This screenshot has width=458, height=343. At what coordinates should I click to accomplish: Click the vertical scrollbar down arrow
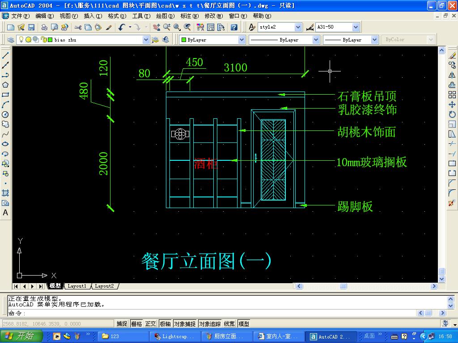pyautogui.click(x=441, y=279)
